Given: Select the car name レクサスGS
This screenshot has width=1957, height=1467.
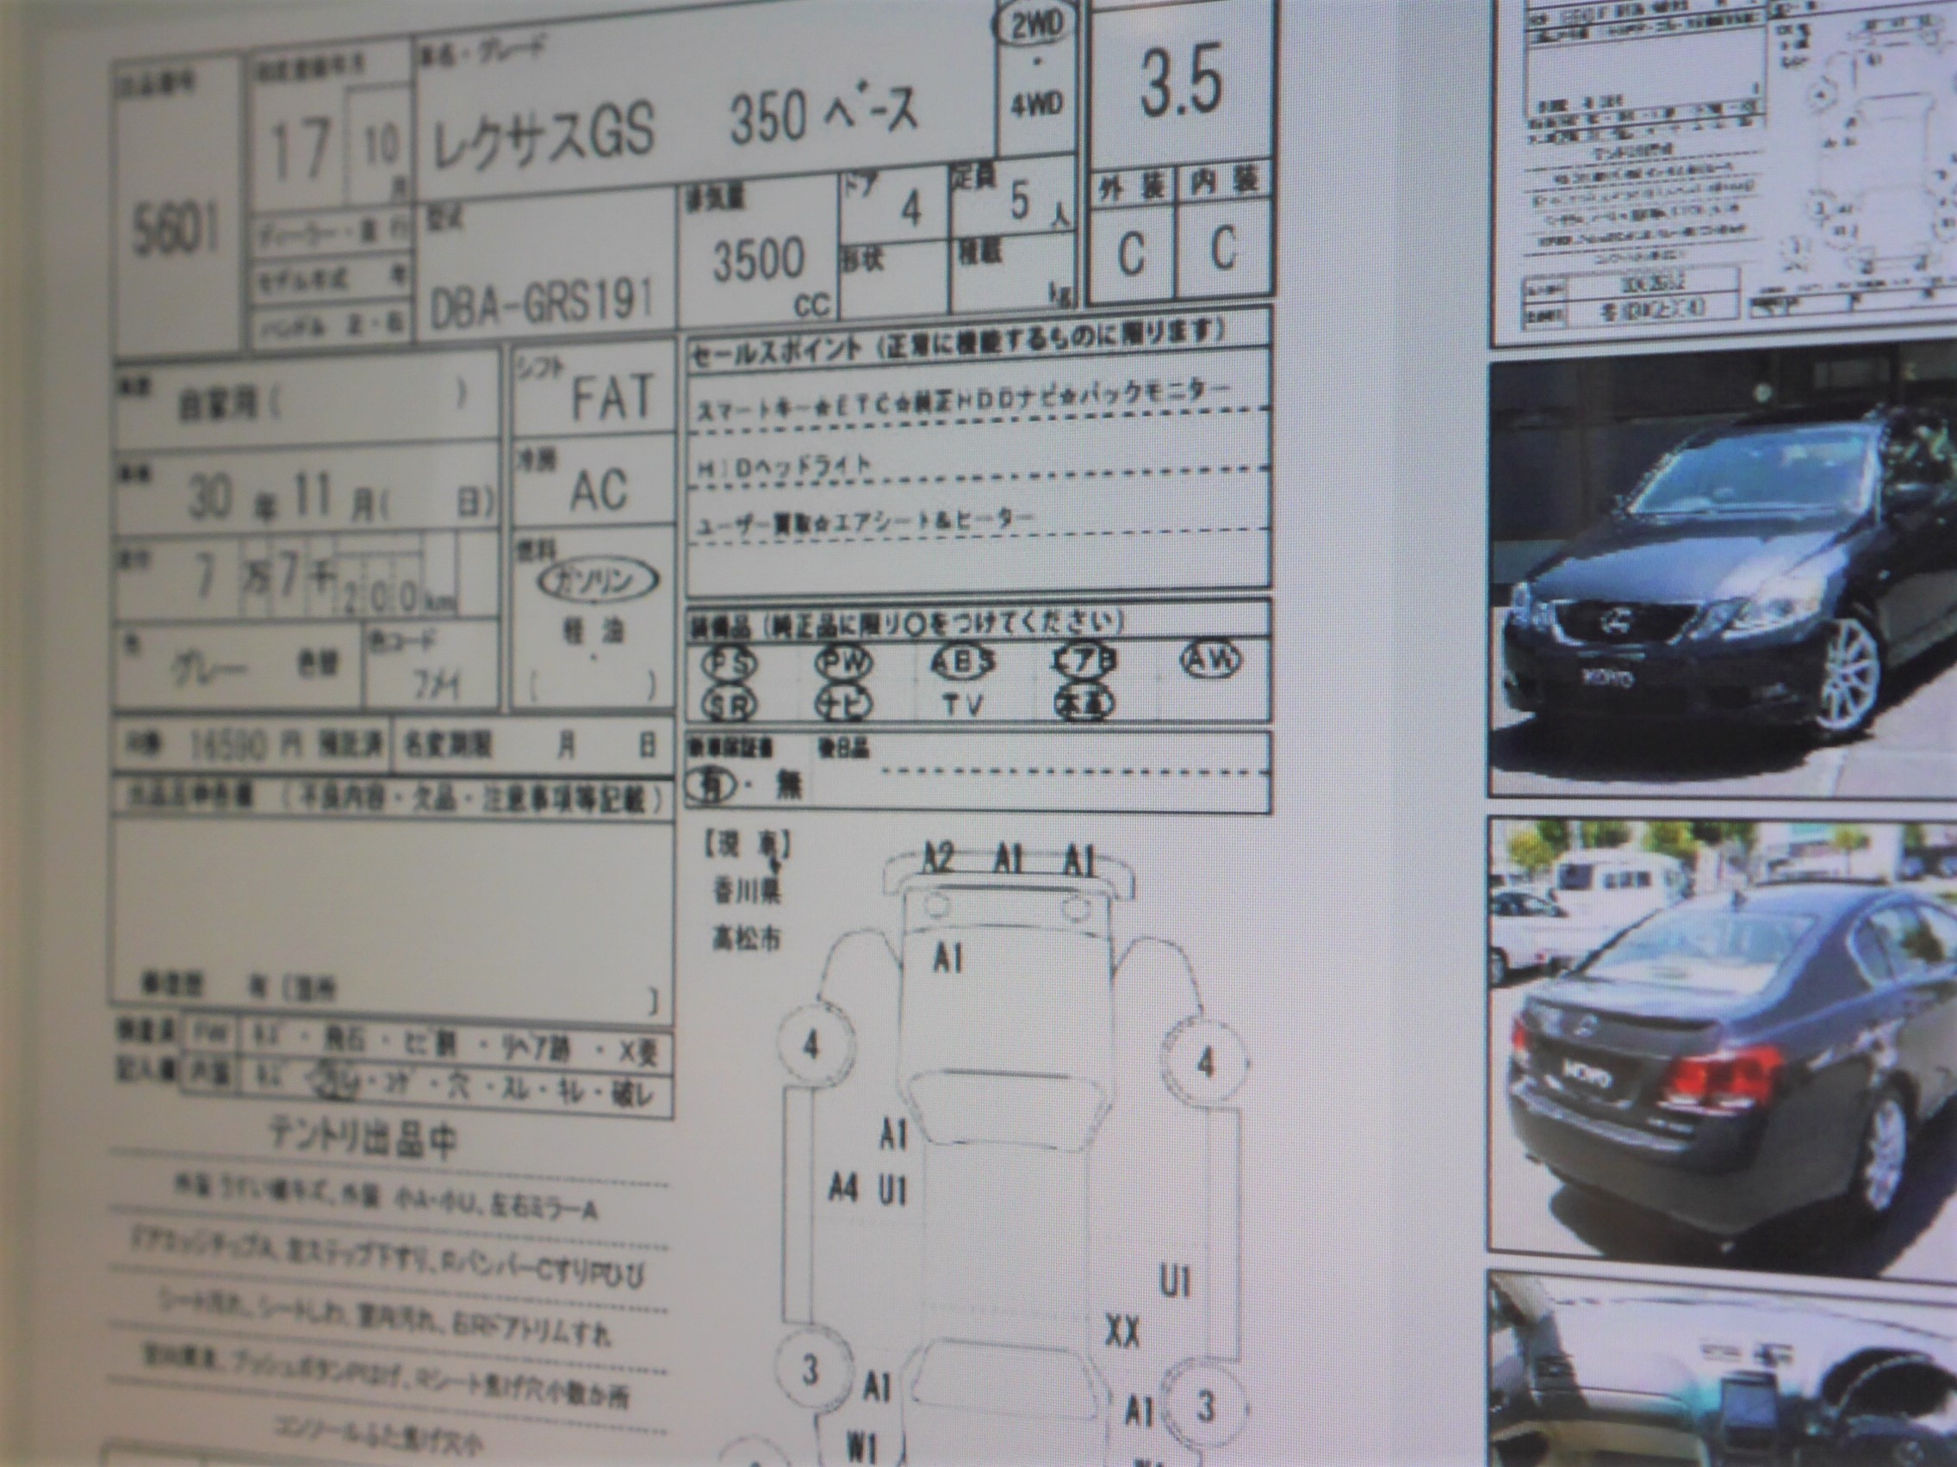Looking at the screenshot, I should coord(542,133).
